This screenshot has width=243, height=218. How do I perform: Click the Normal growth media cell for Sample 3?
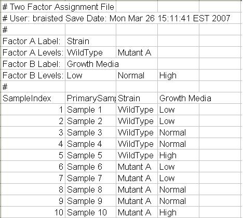178,132
